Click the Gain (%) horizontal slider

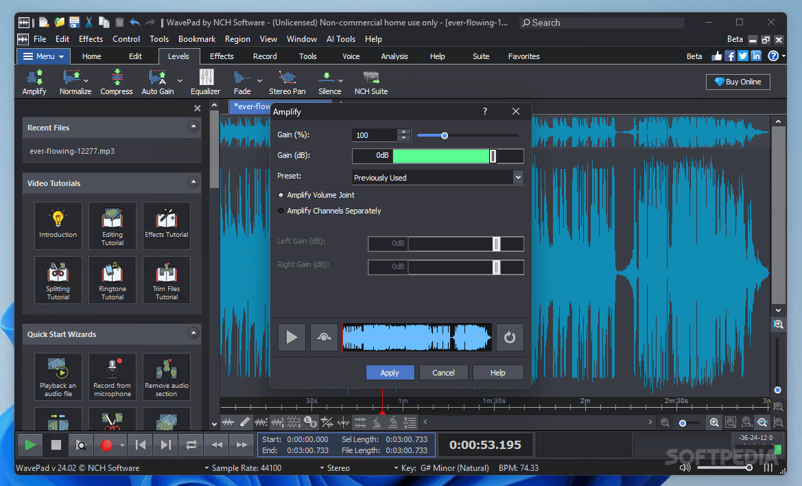coord(467,135)
